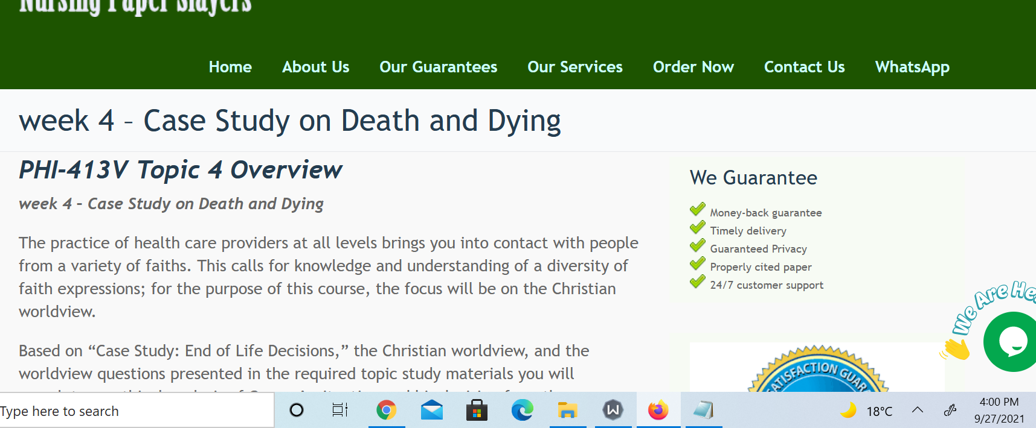Open the About Us page
1036x428 pixels.
[x=315, y=67]
